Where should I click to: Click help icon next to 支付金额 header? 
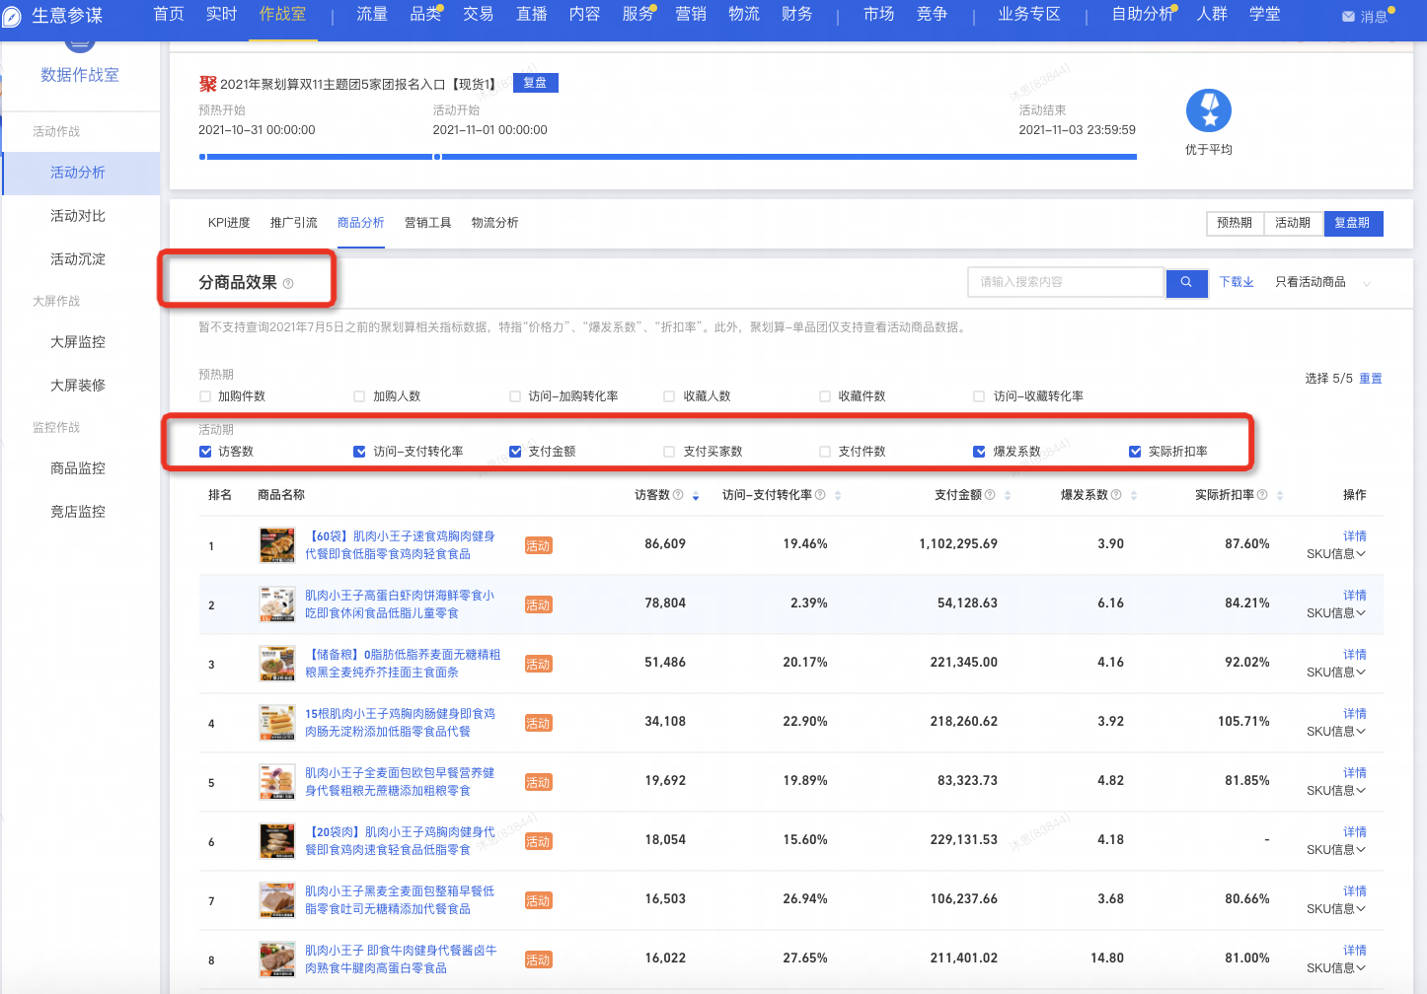(990, 495)
